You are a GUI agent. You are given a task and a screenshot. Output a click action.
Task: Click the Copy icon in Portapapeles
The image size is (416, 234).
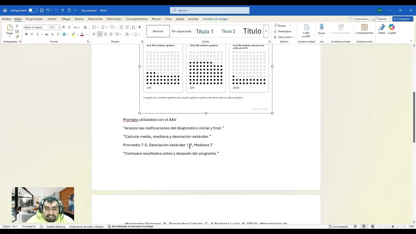pyautogui.click(x=17, y=31)
